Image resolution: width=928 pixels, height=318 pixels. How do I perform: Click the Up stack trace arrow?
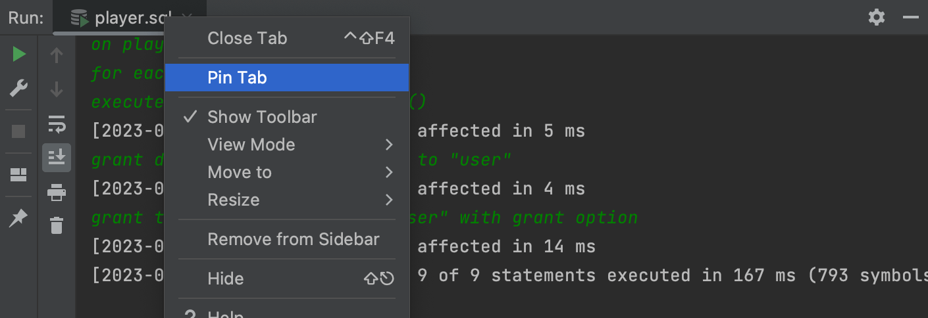click(x=57, y=55)
